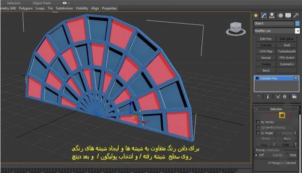
Task: Click the Ring spinner arrows
Action: coord(274,145)
